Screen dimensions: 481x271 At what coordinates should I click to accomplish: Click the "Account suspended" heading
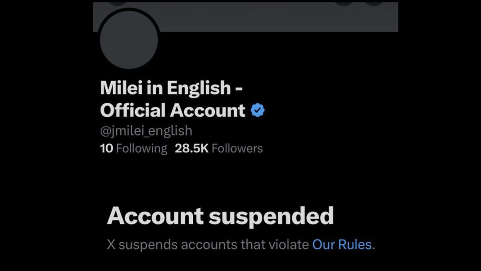(x=220, y=216)
